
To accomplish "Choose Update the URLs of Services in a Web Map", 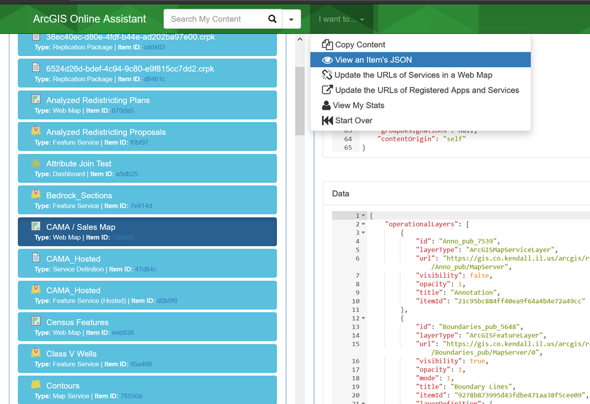I will [x=421, y=75].
